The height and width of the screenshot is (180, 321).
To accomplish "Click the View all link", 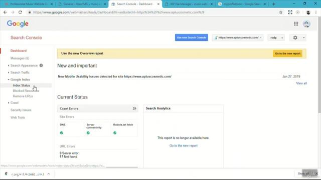I will pyautogui.click(x=301, y=83).
